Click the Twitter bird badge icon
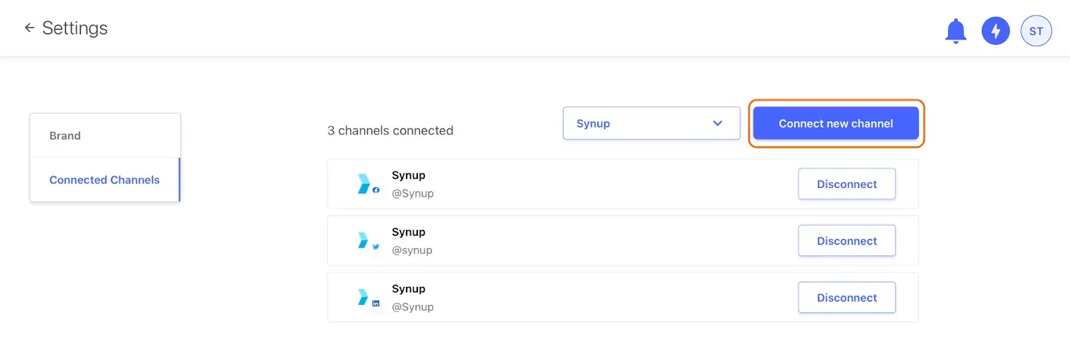The width and height of the screenshot is (1070, 343). [x=376, y=247]
